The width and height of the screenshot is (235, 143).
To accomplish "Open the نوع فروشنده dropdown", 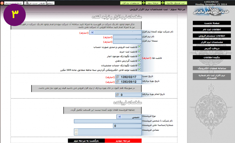I will point(119,117).
